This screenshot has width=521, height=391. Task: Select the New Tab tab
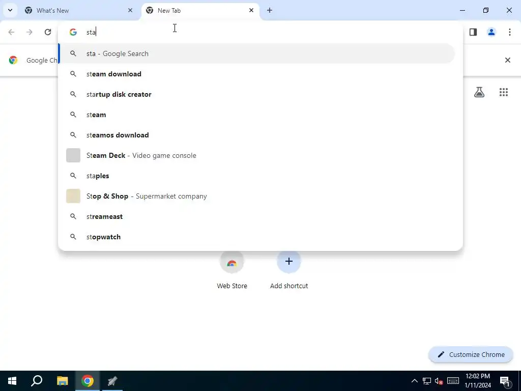(200, 10)
